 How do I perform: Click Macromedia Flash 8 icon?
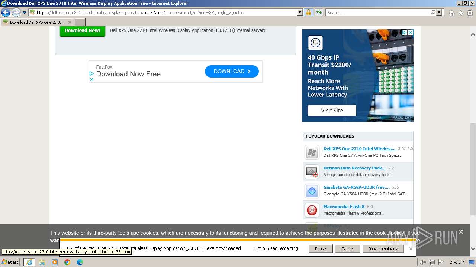point(312,210)
